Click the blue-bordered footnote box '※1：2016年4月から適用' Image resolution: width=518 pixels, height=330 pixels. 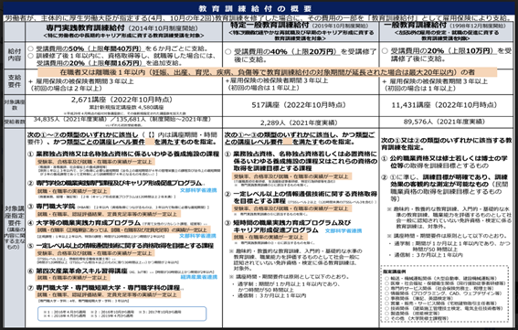[122, 314]
